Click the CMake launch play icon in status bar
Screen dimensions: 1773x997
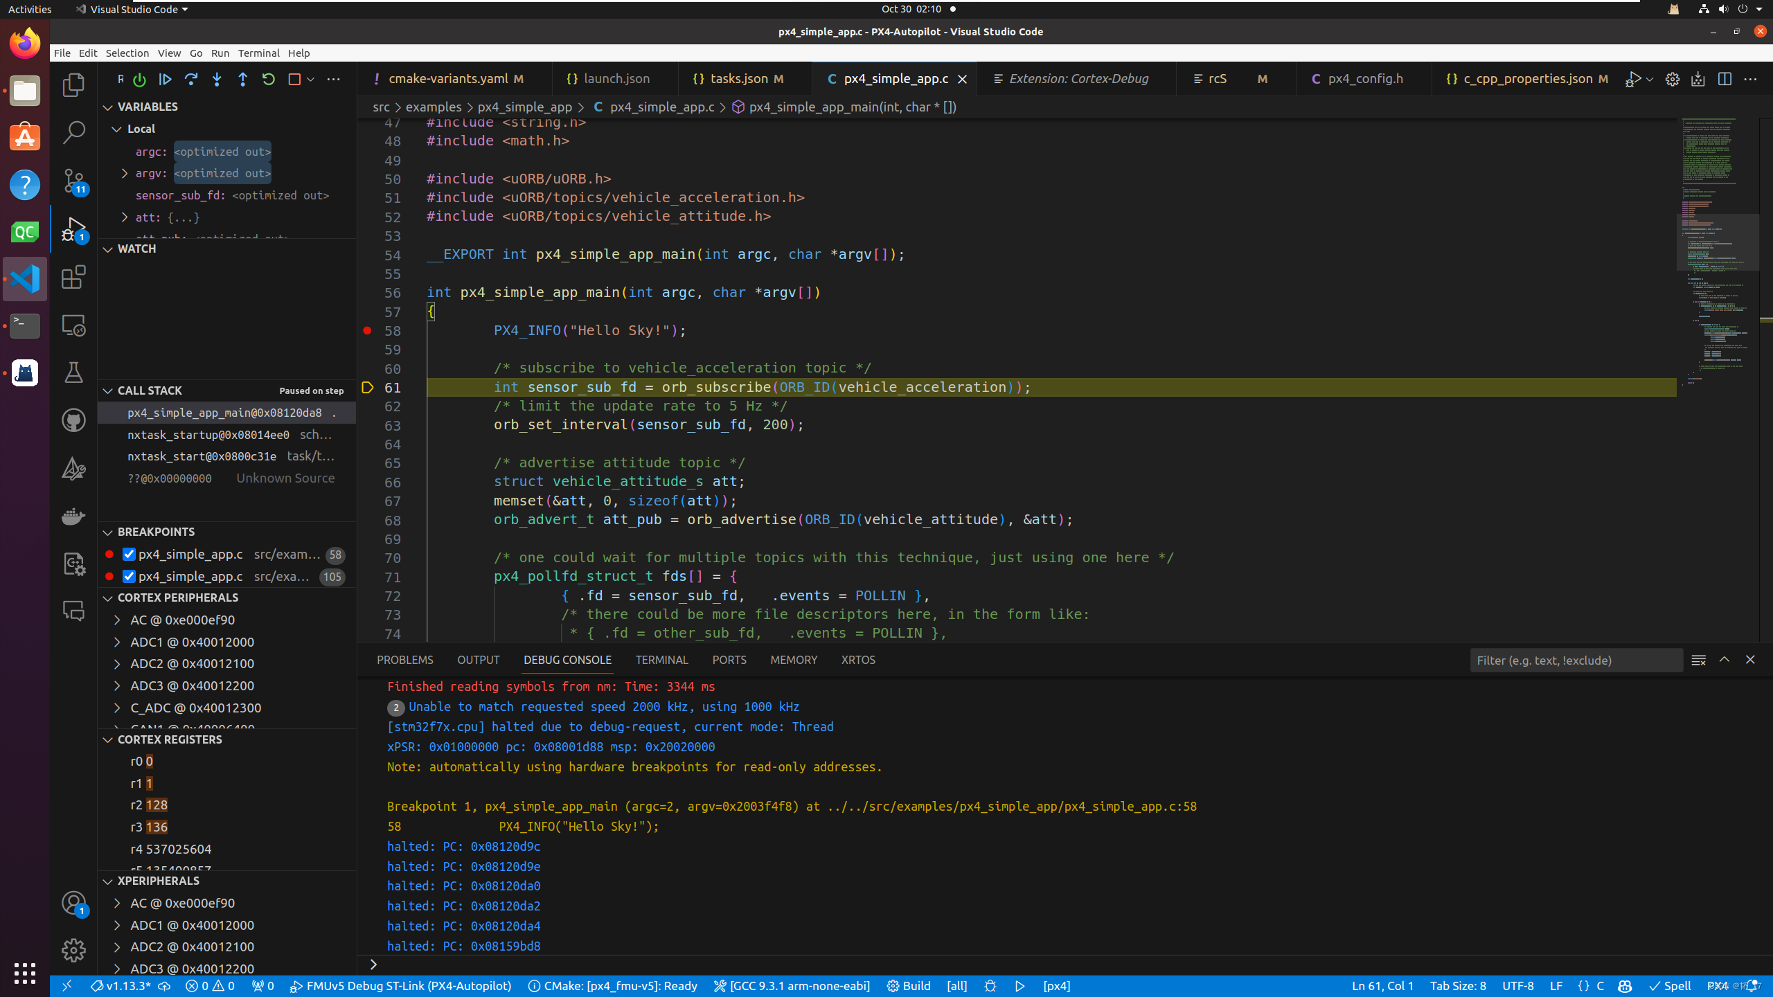tap(1020, 986)
